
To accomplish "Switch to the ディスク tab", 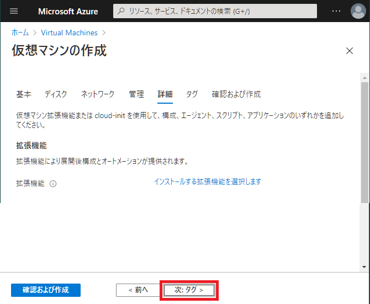I will [56, 94].
